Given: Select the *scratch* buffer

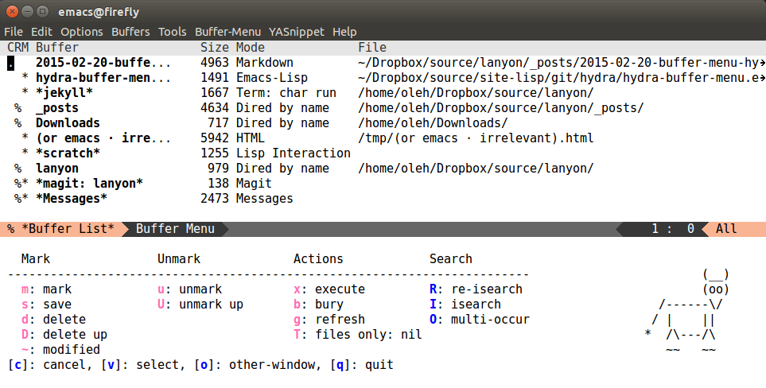Looking at the screenshot, I should point(68,153).
